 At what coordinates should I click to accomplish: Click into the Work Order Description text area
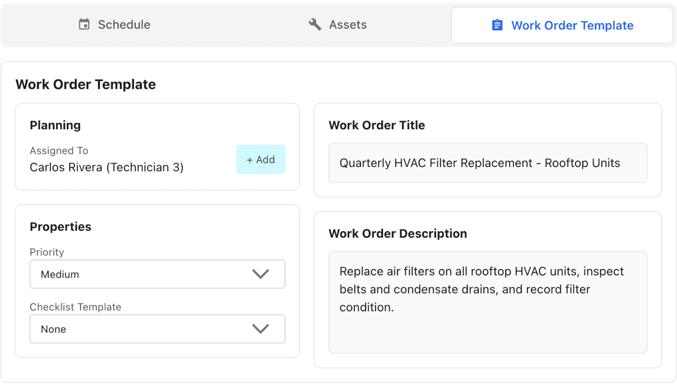(488, 302)
